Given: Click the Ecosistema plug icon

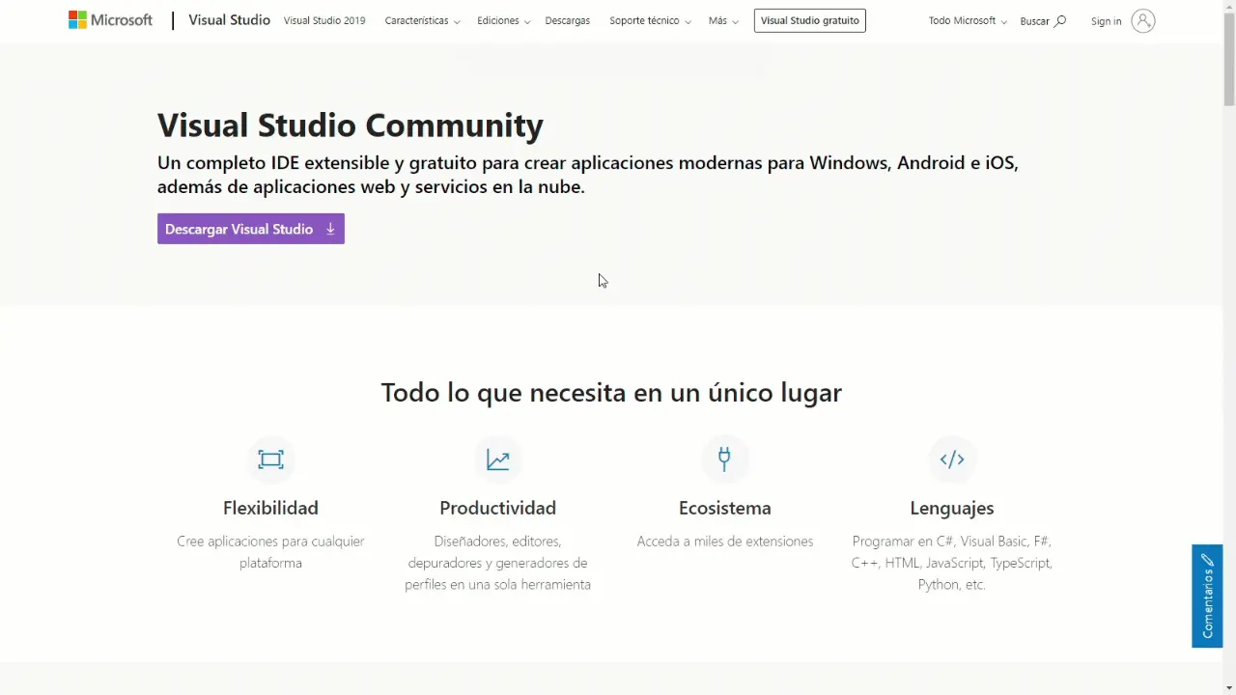Looking at the screenshot, I should [724, 459].
